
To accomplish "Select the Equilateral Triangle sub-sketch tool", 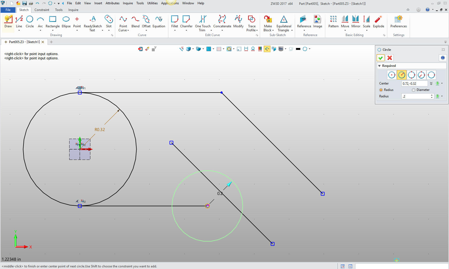I will 284,22.
